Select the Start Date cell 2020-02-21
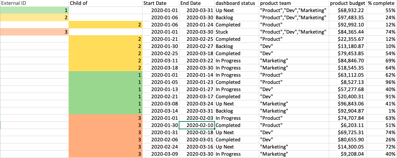Viewport: 397px width, 158px height. tap(160, 97)
